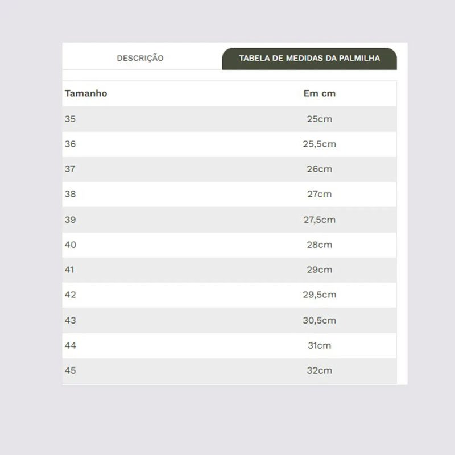This screenshot has height=455, width=455.
Task: Click the 32cm measurement value
Action: coord(320,370)
